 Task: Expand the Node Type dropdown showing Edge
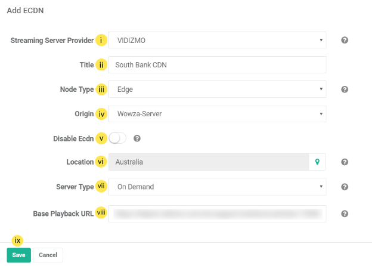[x=218, y=89]
